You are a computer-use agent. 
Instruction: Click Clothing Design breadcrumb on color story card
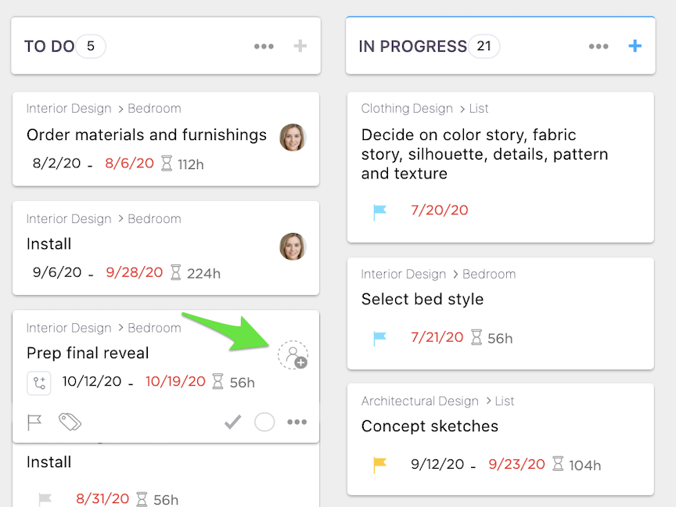coord(407,109)
